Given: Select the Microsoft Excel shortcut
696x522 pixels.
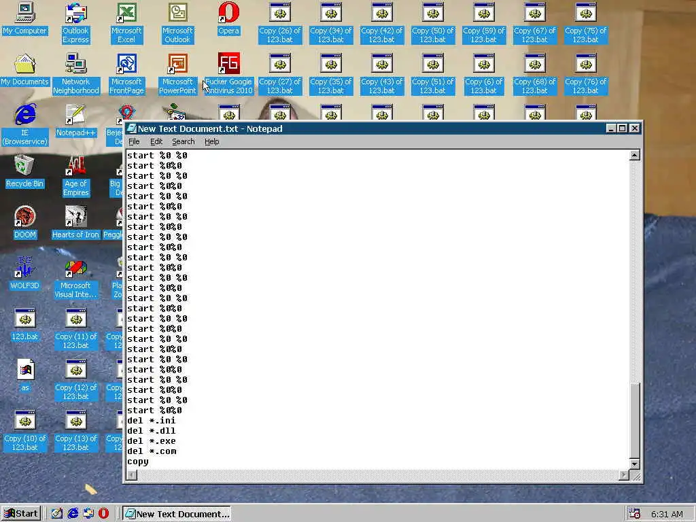Looking at the screenshot, I should 126,23.
